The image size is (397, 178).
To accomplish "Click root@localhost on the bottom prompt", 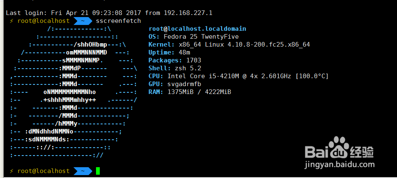I will [x=43, y=171].
